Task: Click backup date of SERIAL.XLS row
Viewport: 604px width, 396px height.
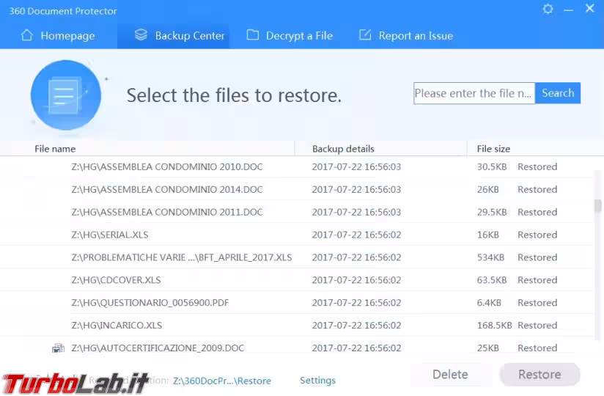Action: pos(356,235)
